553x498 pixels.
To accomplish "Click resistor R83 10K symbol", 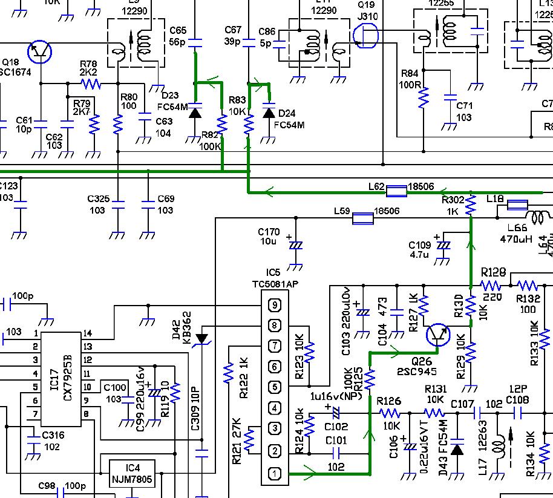I will tap(249, 125).
